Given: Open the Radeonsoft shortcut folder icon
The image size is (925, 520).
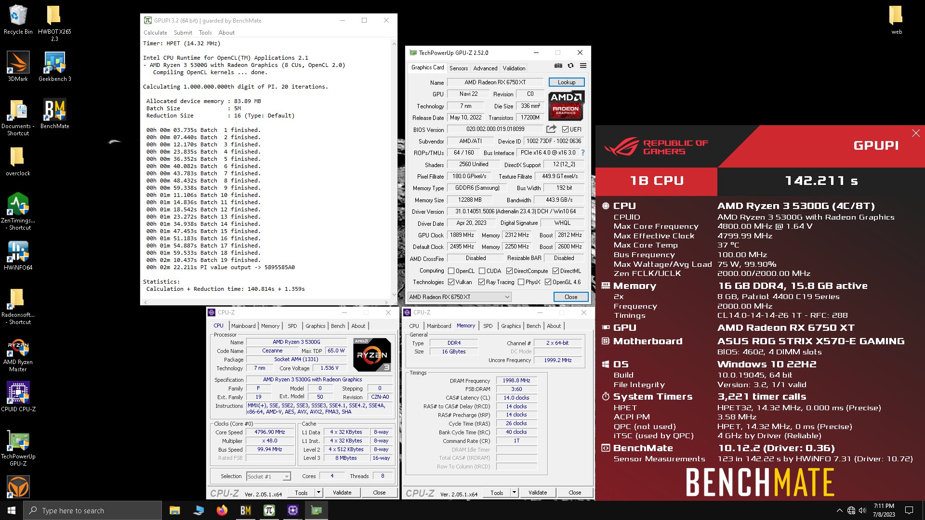Looking at the screenshot, I should click(18, 306).
